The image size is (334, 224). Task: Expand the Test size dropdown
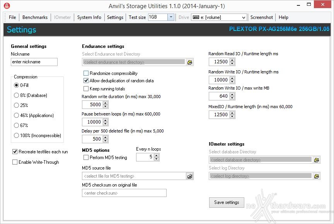point(171,17)
